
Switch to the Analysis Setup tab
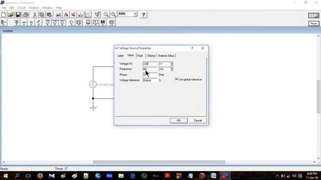click(166, 55)
